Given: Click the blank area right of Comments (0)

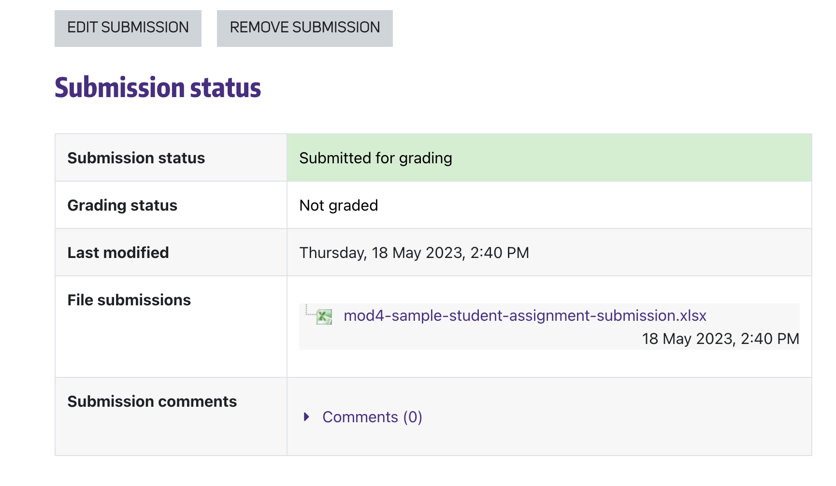Looking at the screenshot, I should (x=604, y=417).
